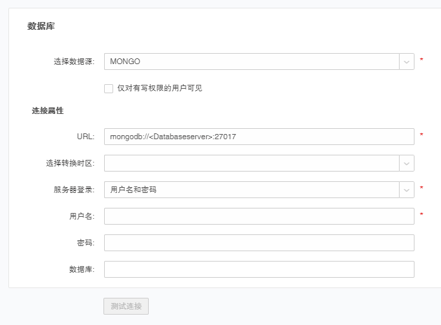This screenshot has height=325, width=441.
Task: Click into the 用户名 text box
Action: coord(259,216)
